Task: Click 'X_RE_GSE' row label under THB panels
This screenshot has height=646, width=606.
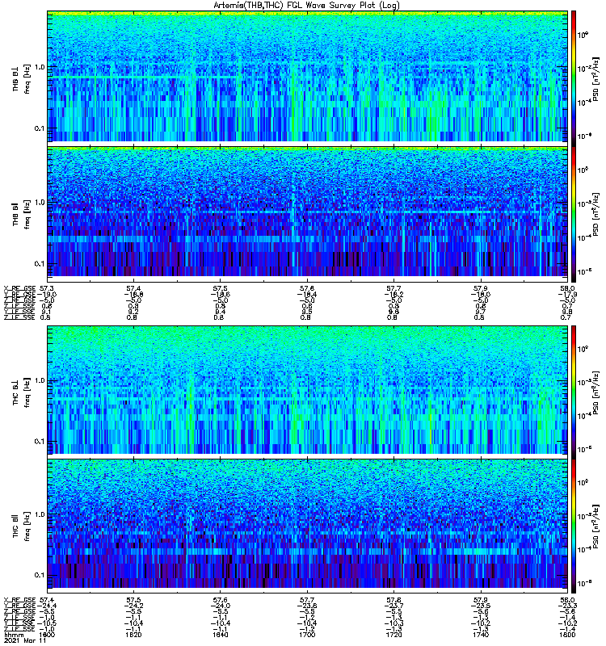Action: point(19,288)
